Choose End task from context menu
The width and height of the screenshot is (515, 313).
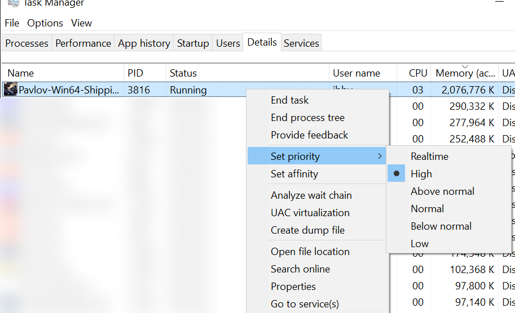(x=289, y=100)
